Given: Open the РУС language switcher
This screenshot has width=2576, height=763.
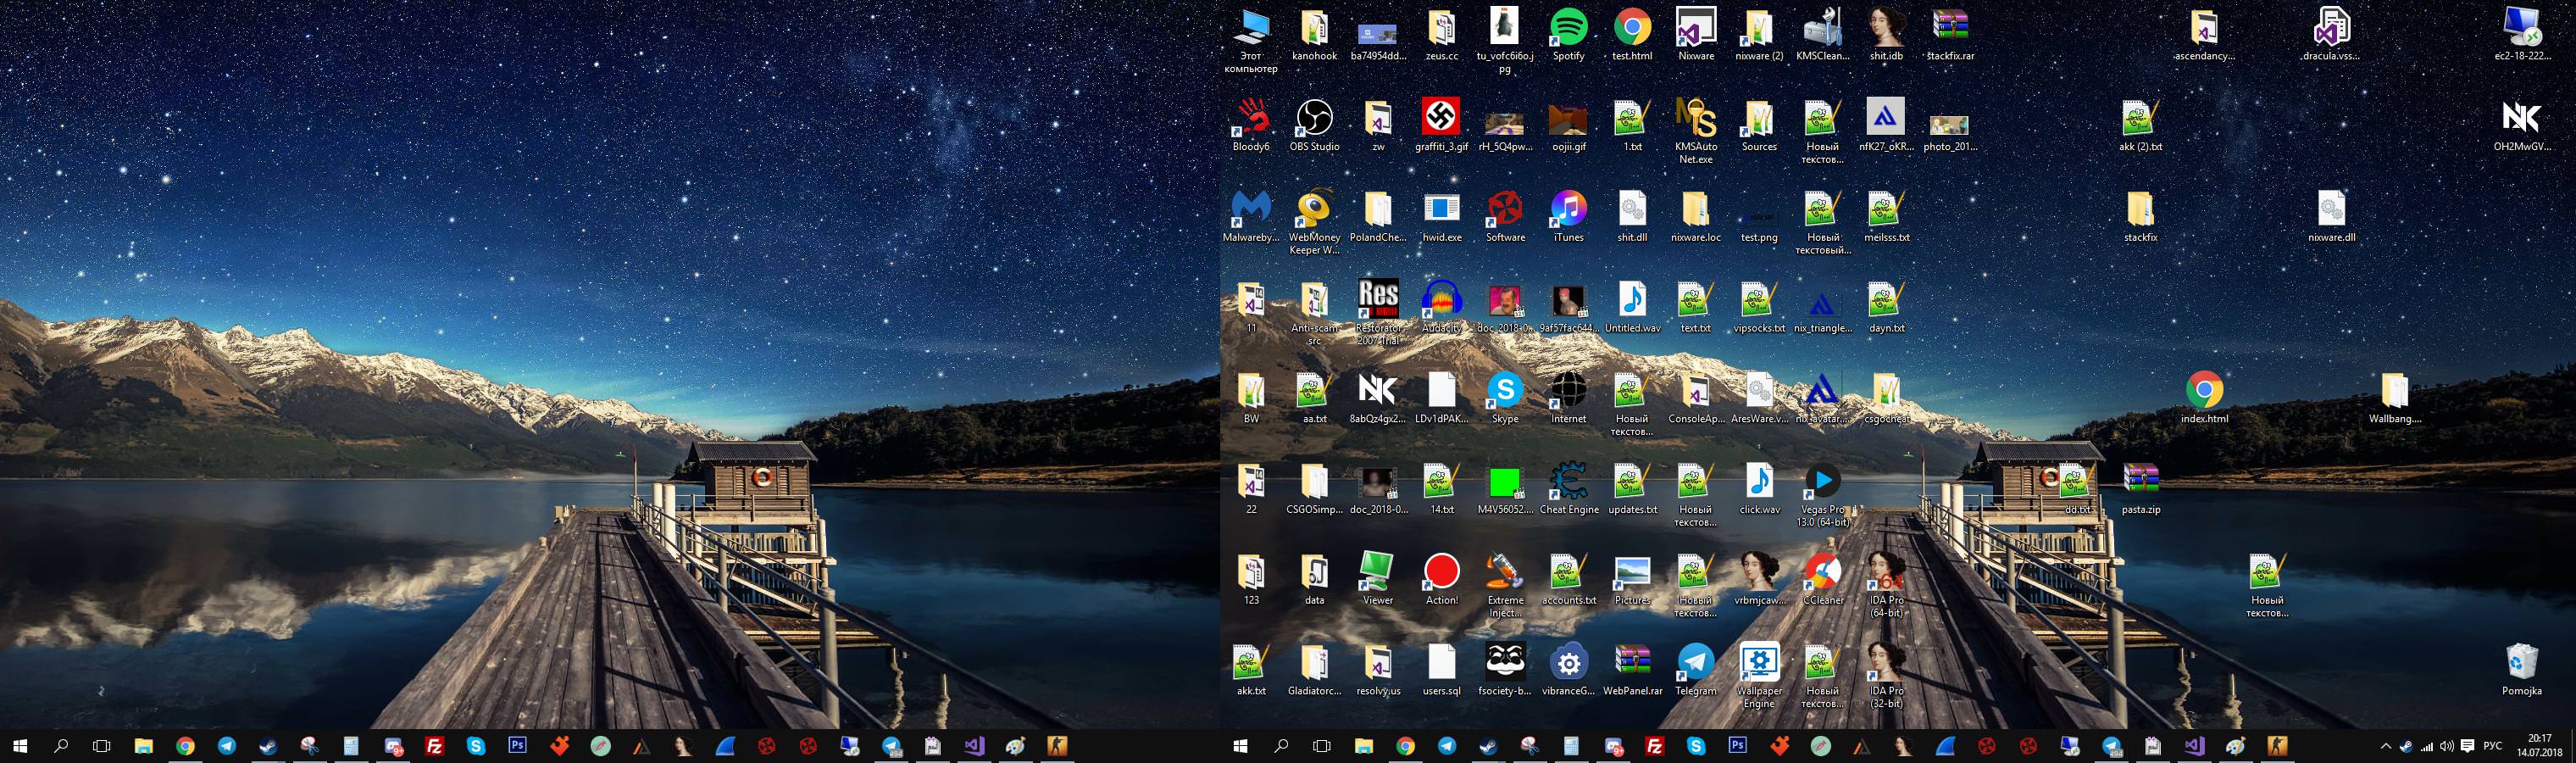Looking at the screenshot, I should (2493, 746).
